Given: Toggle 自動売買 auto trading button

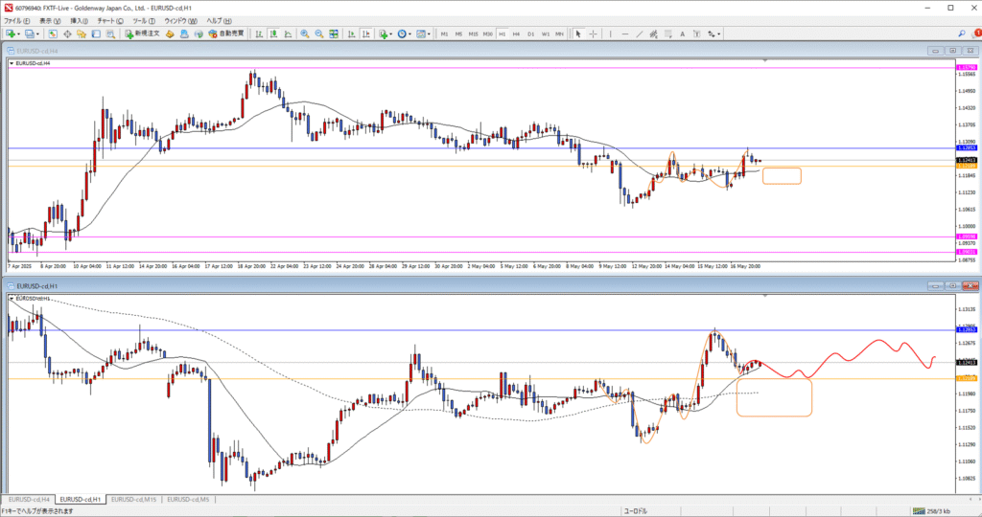Looking at the screenshot, I should click(x=223, y=34).
